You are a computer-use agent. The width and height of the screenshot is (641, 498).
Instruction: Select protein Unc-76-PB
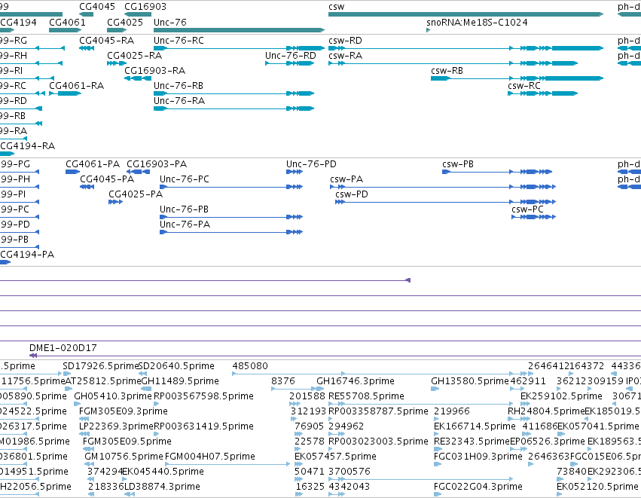pos(231,217)
